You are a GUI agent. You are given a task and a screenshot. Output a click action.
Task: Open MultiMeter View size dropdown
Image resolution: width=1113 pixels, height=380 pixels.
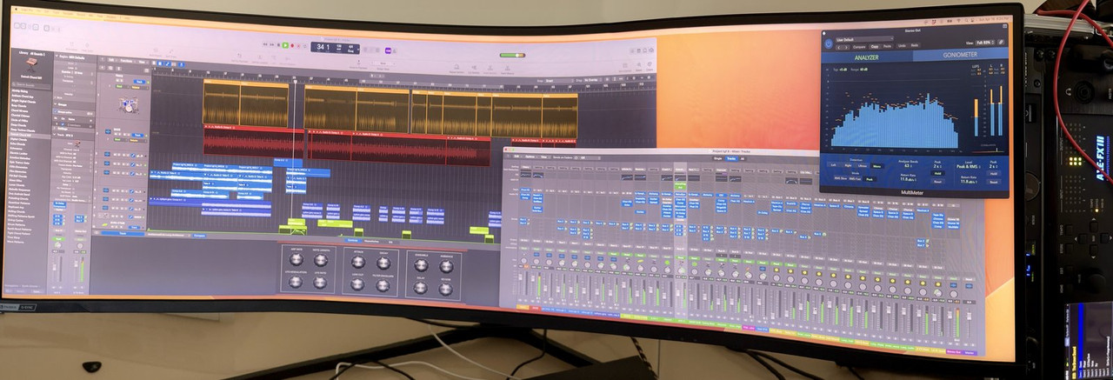click(985, 43)
